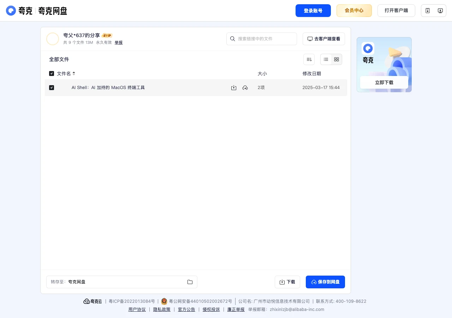452x318 pixels.
Task: Click the SVIP badge beside sharer name
Action: click(x=107, y=35)
